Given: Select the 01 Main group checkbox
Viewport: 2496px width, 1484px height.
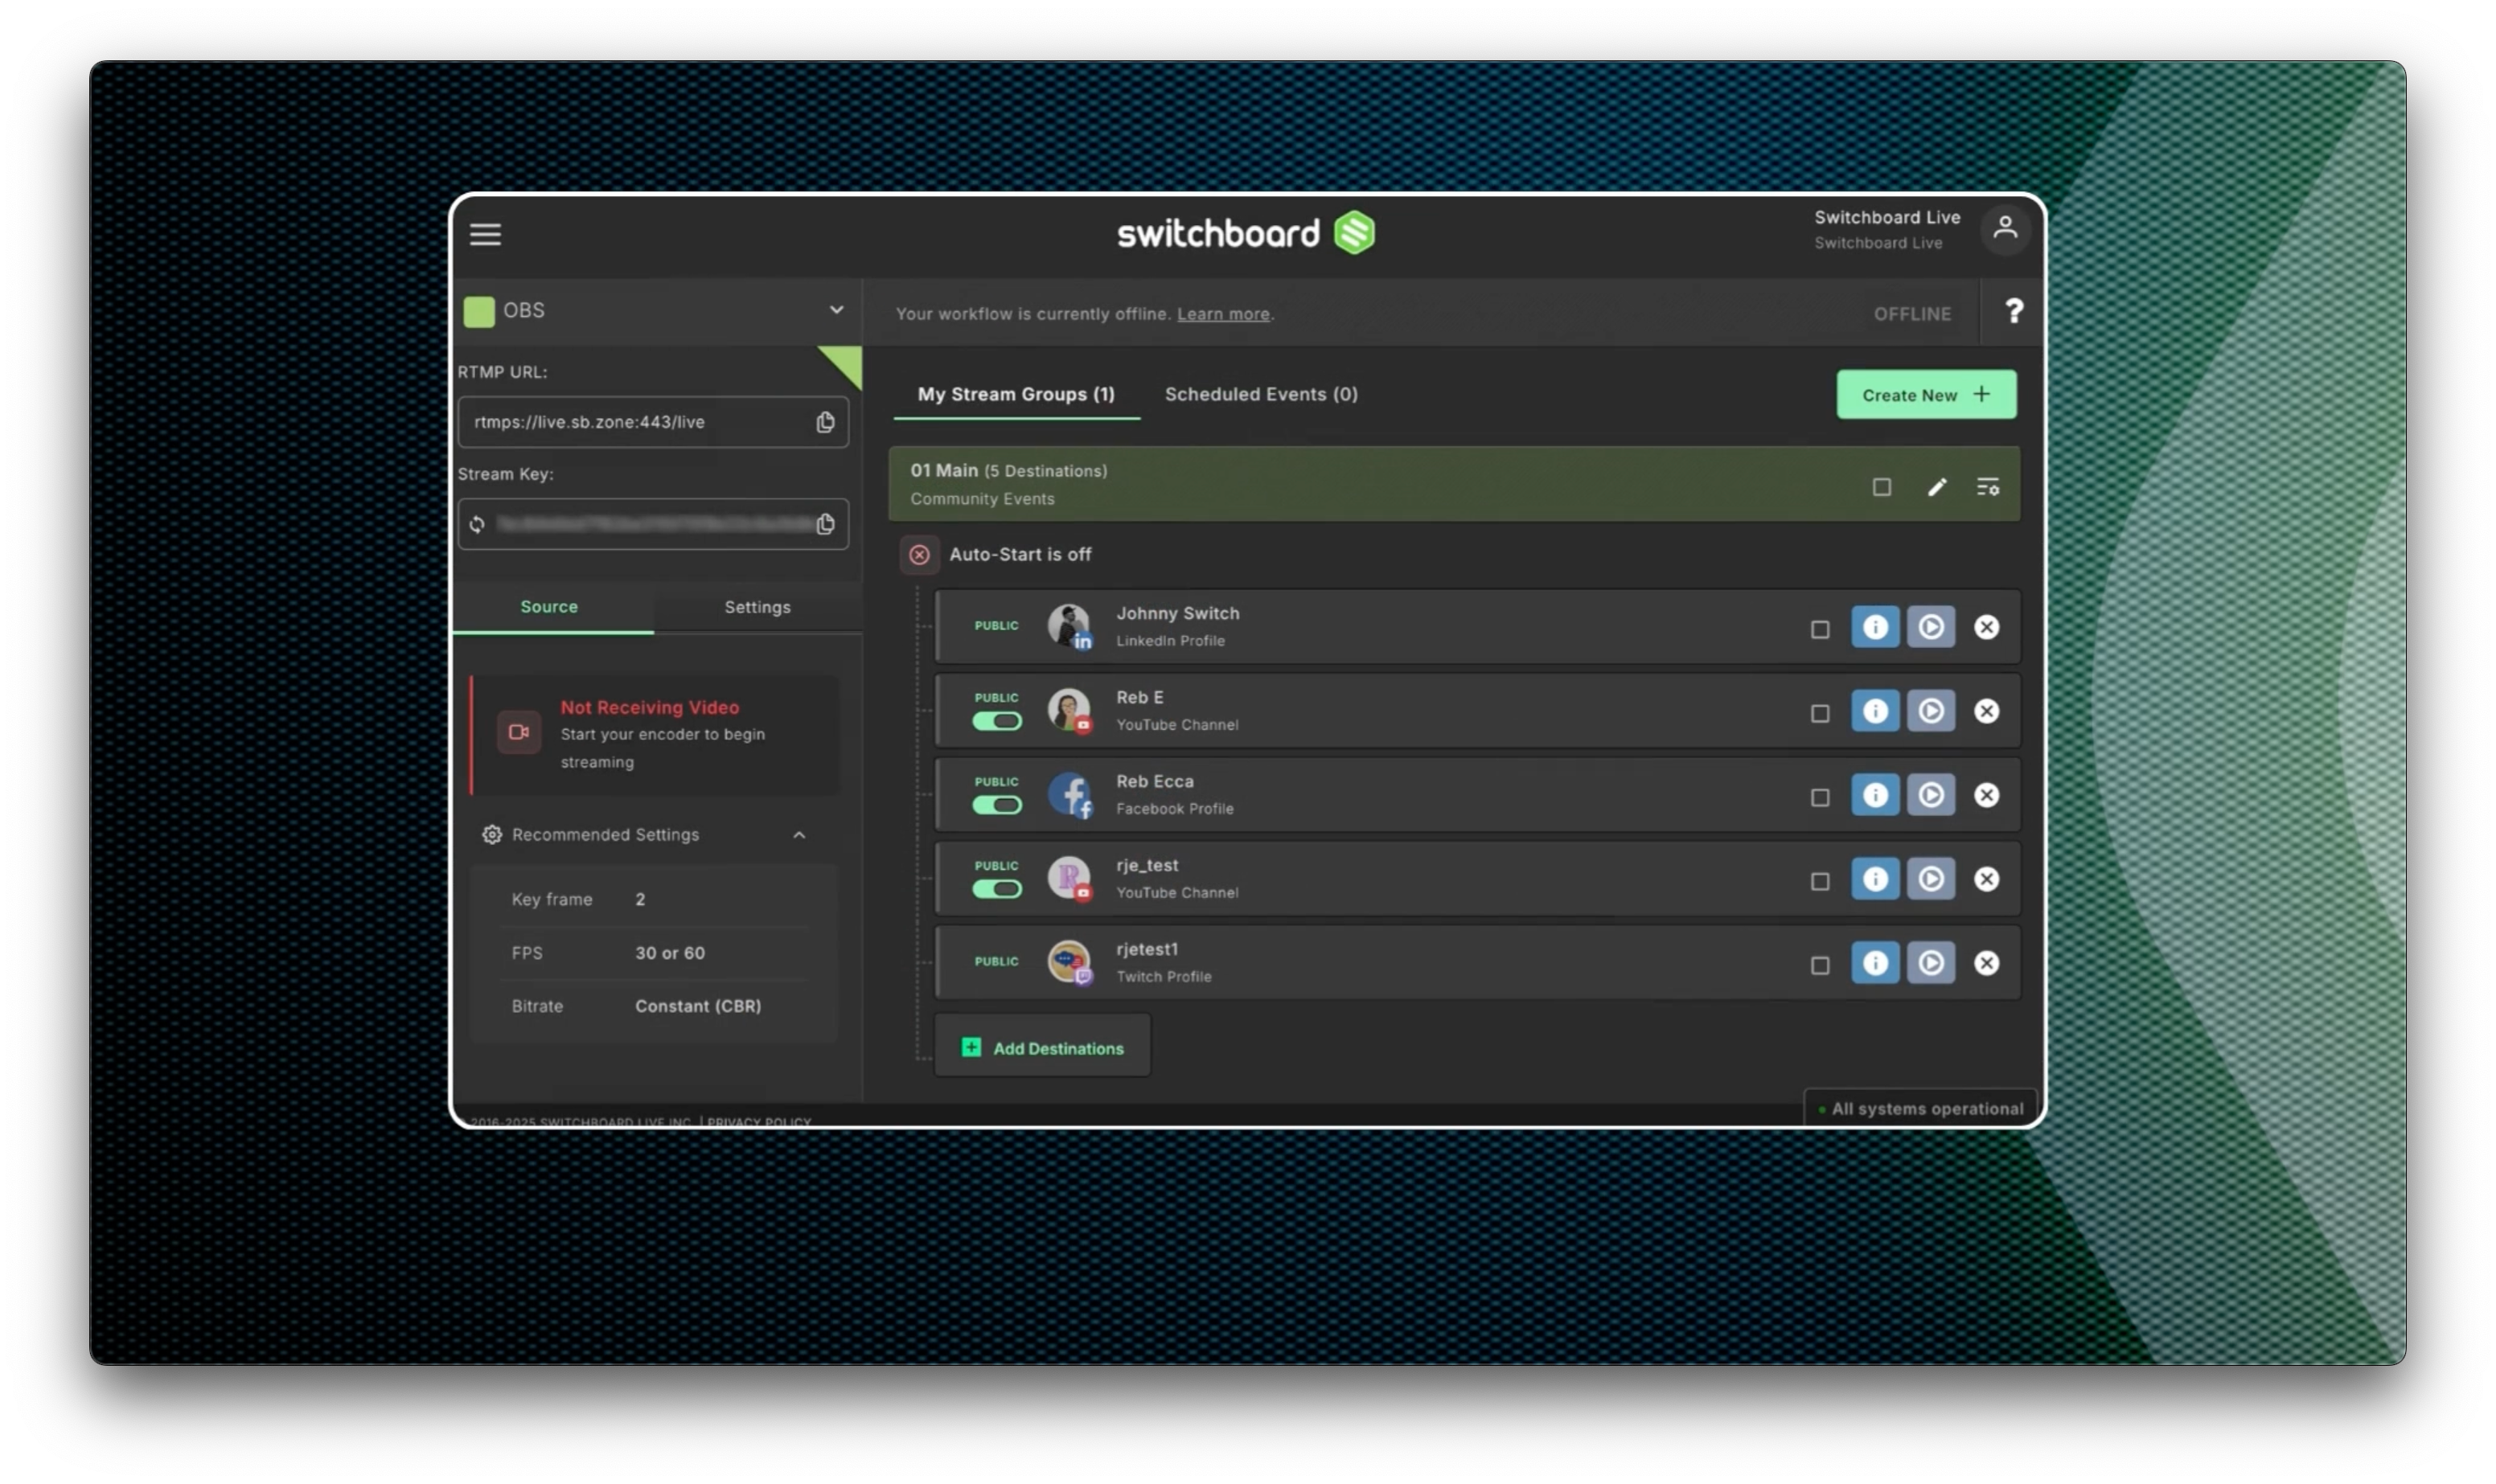Looking at the screenshot, I should coord(1881,487).
